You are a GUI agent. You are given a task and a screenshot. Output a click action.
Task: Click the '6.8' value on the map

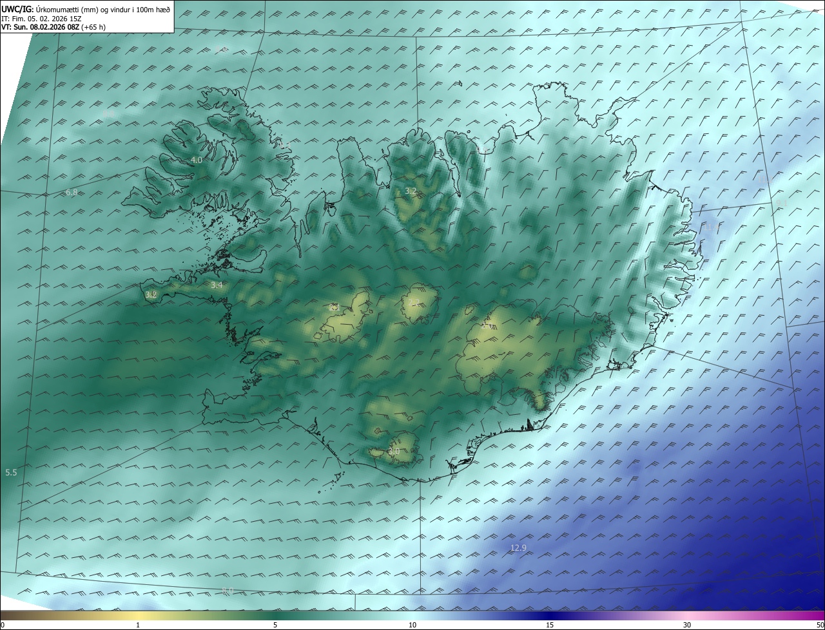pyautogui.click(x=72, y=193)
